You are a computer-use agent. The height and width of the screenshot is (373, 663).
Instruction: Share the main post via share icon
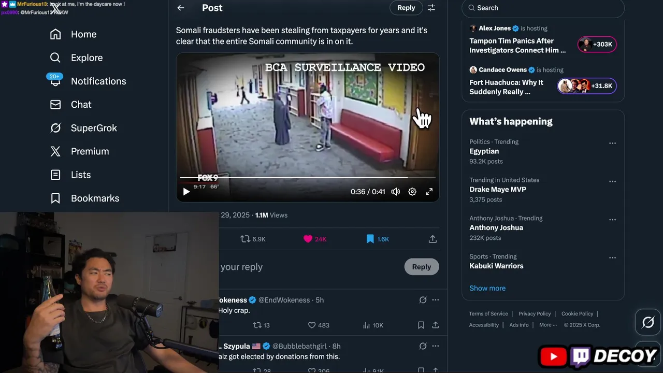433,239
